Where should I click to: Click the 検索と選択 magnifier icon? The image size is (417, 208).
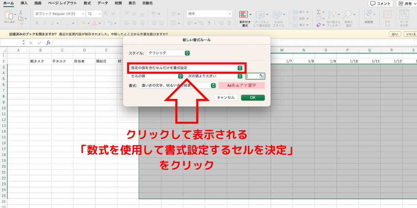pyautogui.click(x=347, y=15)
